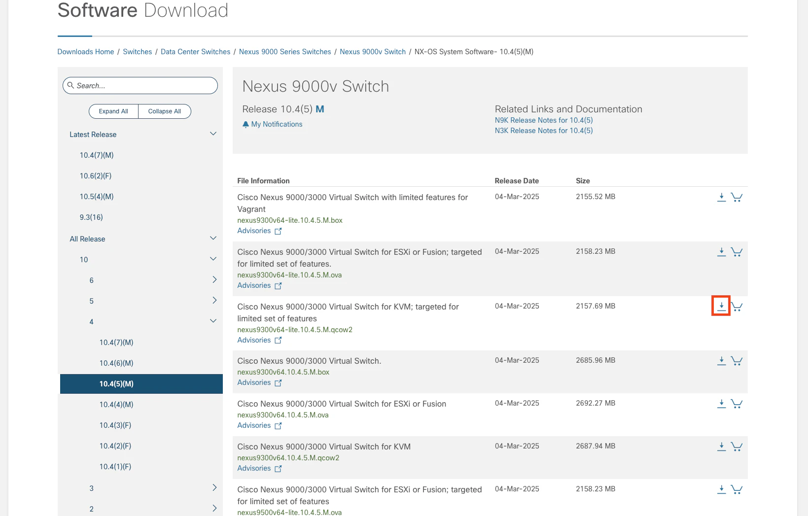
Task: Download the nexus9300v64-lite.10.4.5.M.qcow2 file
Action: pyautogui.click(x=721, y=306)
